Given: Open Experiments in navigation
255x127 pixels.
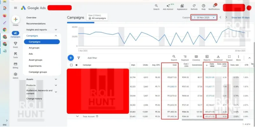Looking at the screenshot, I should (35, 66).
